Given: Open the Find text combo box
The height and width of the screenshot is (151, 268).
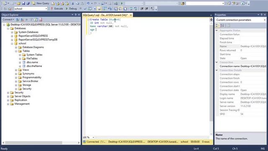Looking at the screenshot, I should click(223, 3).
